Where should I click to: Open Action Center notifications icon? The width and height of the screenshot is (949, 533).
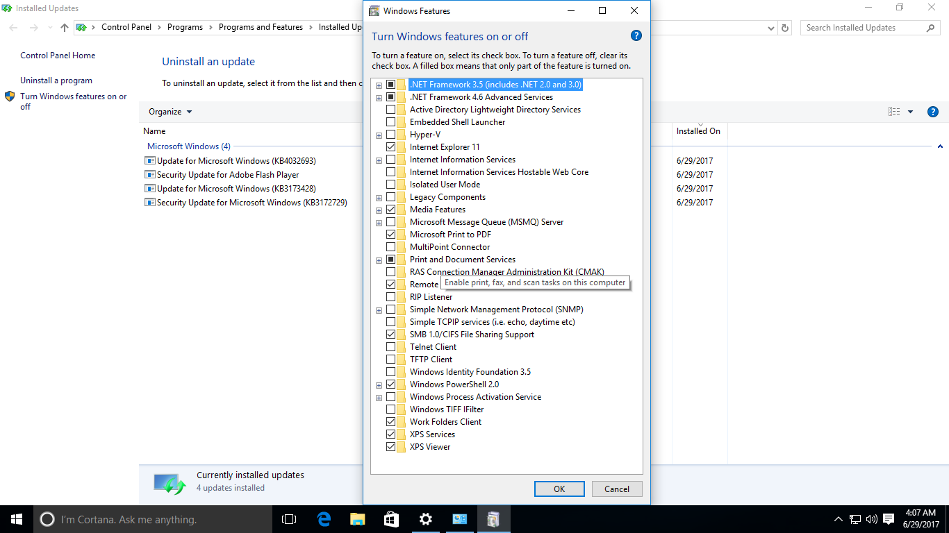pos(889,519)
